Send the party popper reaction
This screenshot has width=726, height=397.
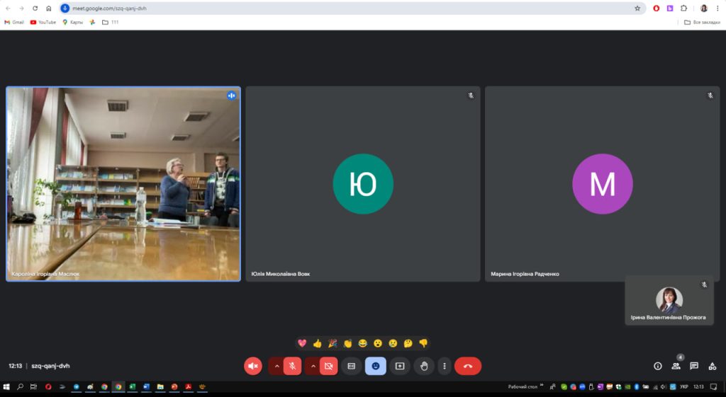(333, 343)
